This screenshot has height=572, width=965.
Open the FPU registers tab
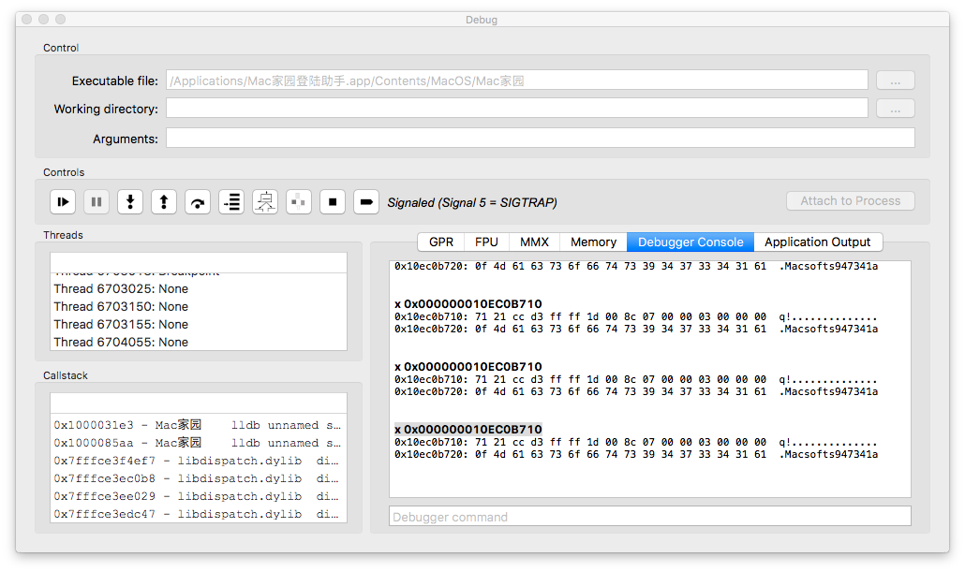click(486, 242)
